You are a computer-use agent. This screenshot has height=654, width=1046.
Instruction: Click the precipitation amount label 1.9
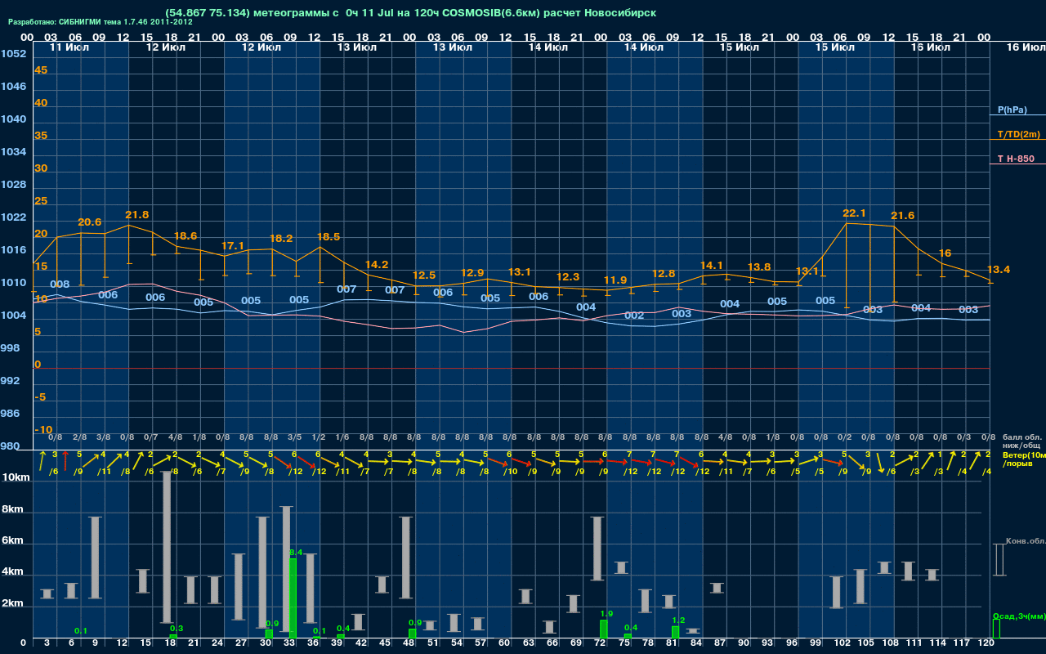point(606,613)
